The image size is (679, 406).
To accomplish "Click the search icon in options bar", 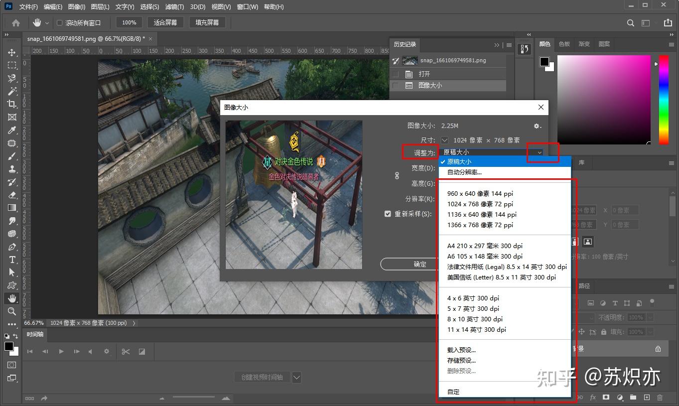I will point(631,23).
